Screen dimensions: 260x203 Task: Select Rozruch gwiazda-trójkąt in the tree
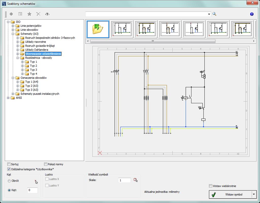point(40,46)
